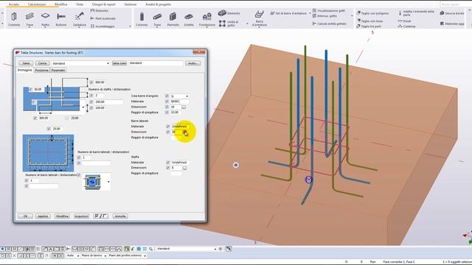Select the Barra d'armatura tool
Image resolution: width=472 pixels, height=265 pixels.
(x=259, y=18)
